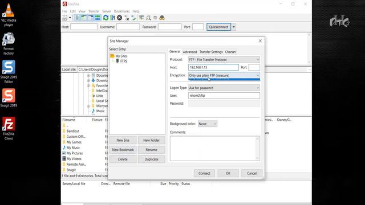Open Quickconnect history dropdown arrow
Viewport: 365px width, 205px height.
point(234,27)
